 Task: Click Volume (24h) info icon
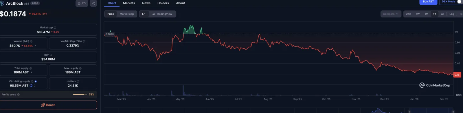[x=31, y=41]
